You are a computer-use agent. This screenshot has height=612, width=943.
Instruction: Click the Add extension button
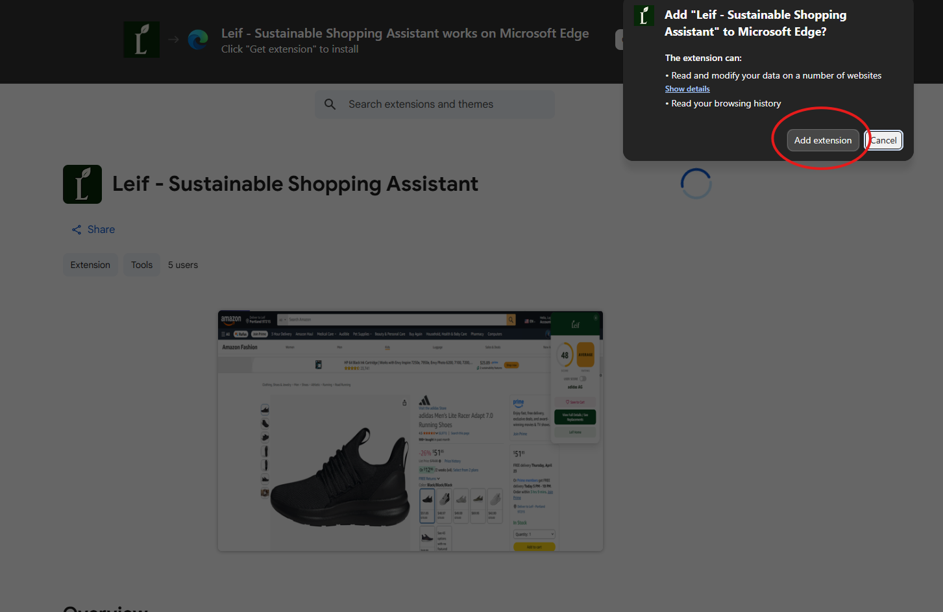(x=822, y=140)
